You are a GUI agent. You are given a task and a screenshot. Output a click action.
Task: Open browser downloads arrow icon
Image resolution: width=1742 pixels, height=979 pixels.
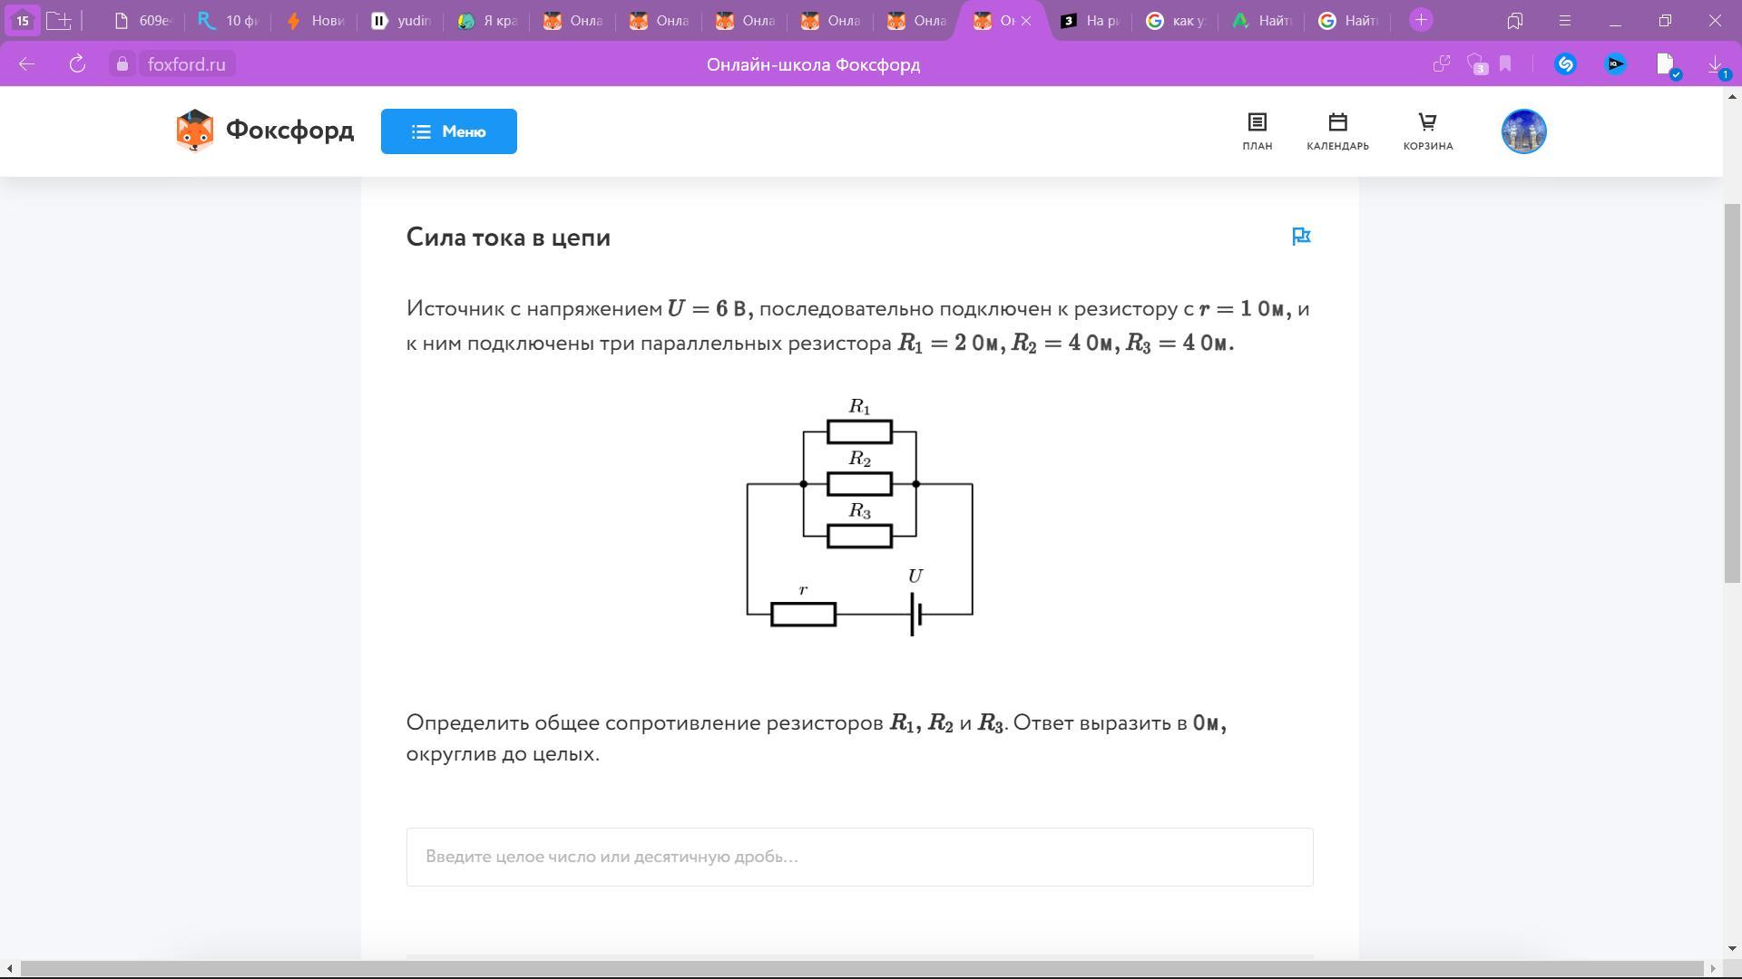pyautogui.click(x=1715, y=64)
